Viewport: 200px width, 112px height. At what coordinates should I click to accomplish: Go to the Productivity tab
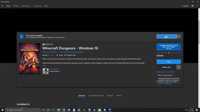click(37, 6)
